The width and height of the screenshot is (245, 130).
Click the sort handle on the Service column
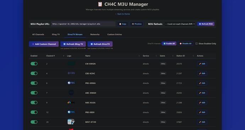pos(156,56)
